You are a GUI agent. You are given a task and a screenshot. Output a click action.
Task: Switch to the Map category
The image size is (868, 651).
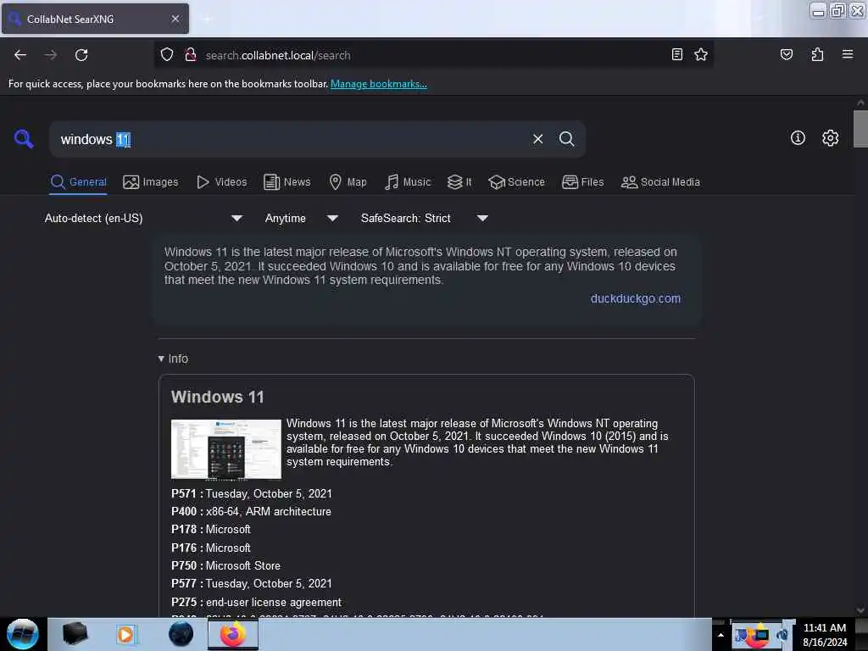348,182
